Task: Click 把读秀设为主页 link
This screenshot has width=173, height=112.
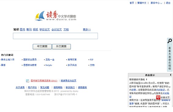Action: tap(68, 81)
